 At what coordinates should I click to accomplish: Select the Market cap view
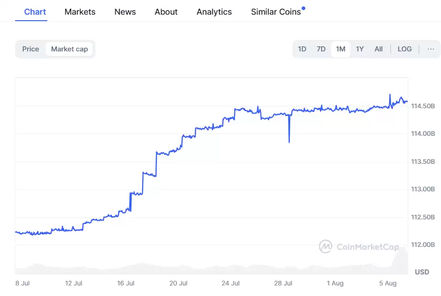click(69, 49)
